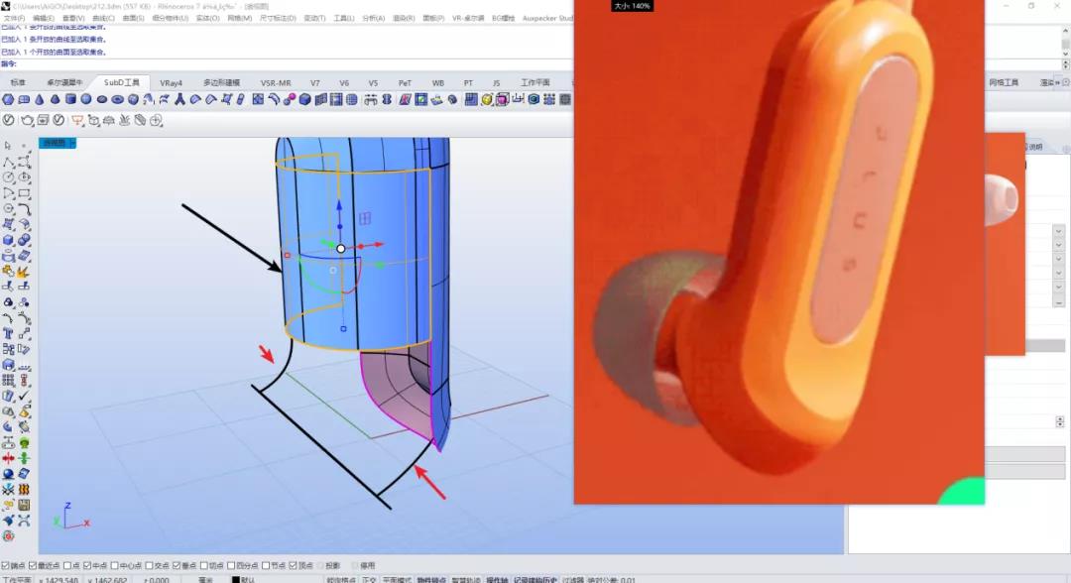Toggle the 端点 end-point osnap checkbox
1071x583 pixels.
(6, 565)
